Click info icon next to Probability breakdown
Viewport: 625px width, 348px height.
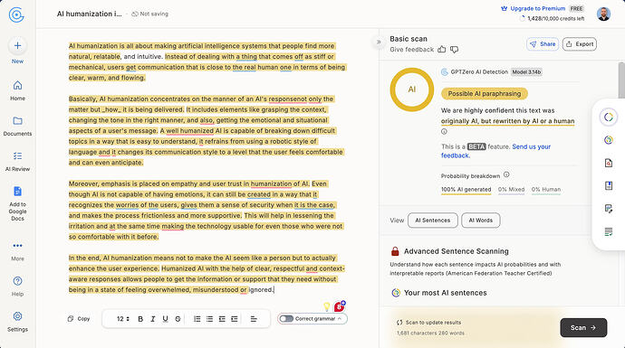coord(506,174)
